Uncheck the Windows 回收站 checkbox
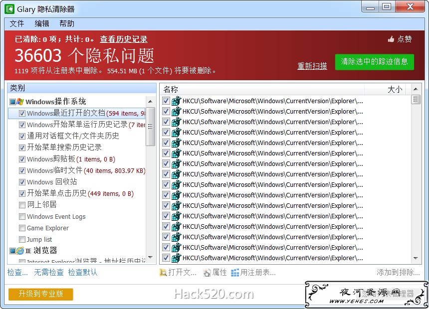The width and height of the screenshot is (429, 309). pyautogui.click(x=22, y=182)
